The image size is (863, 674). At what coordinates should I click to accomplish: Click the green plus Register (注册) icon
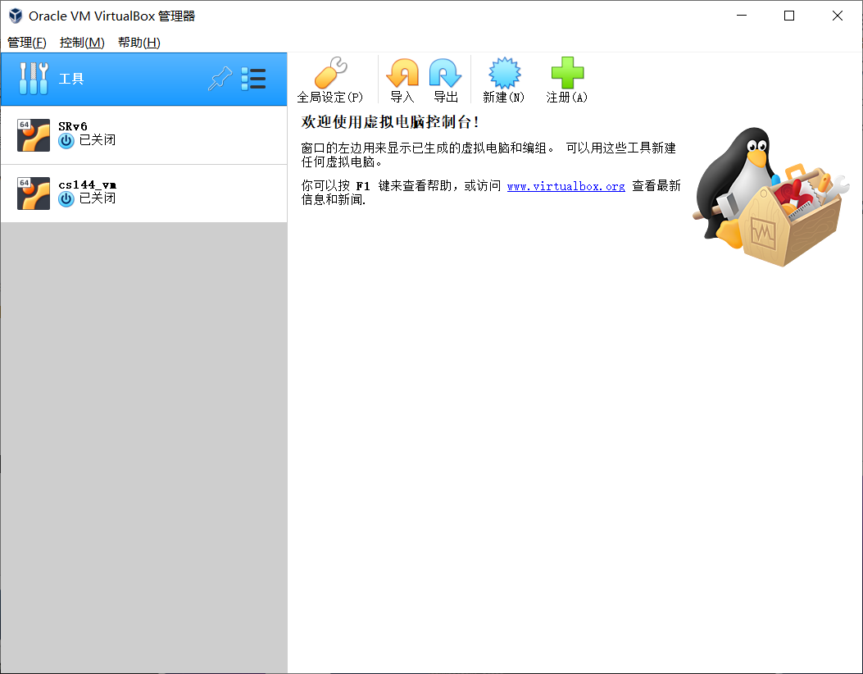tap(567, 73)
